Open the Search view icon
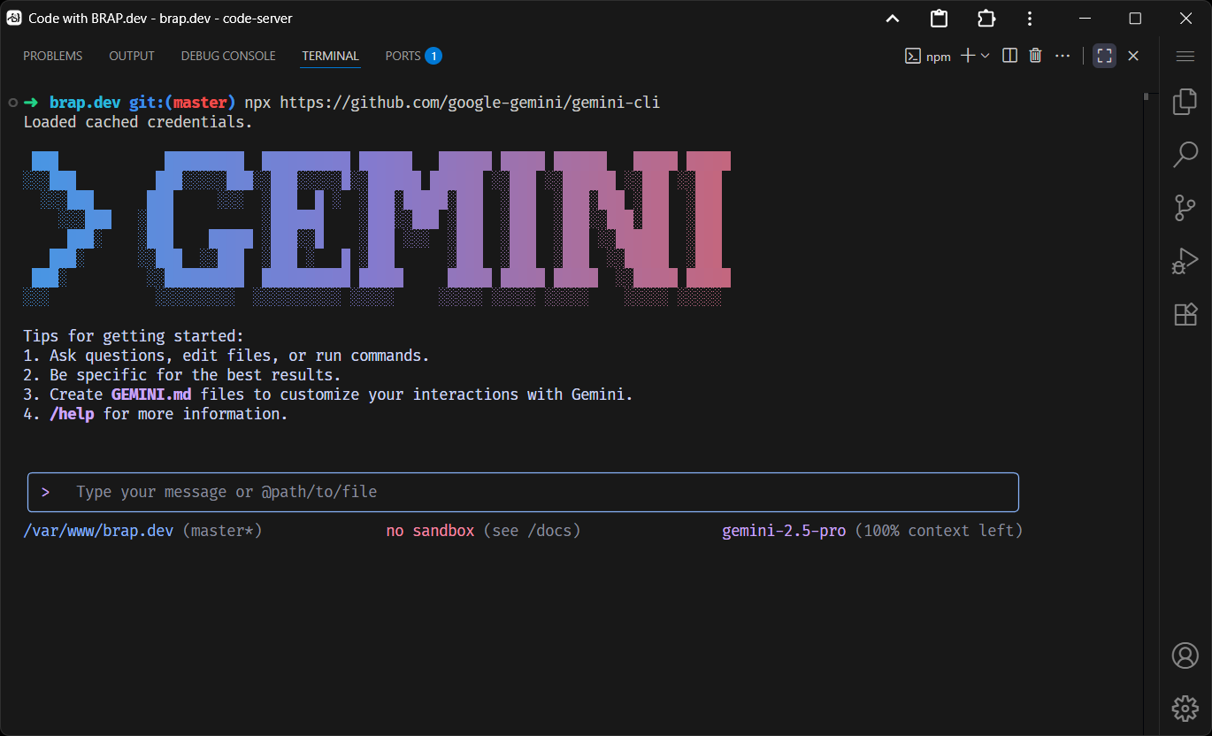The width and height of the screenshot is (1212, 736). click(1185, 155)
